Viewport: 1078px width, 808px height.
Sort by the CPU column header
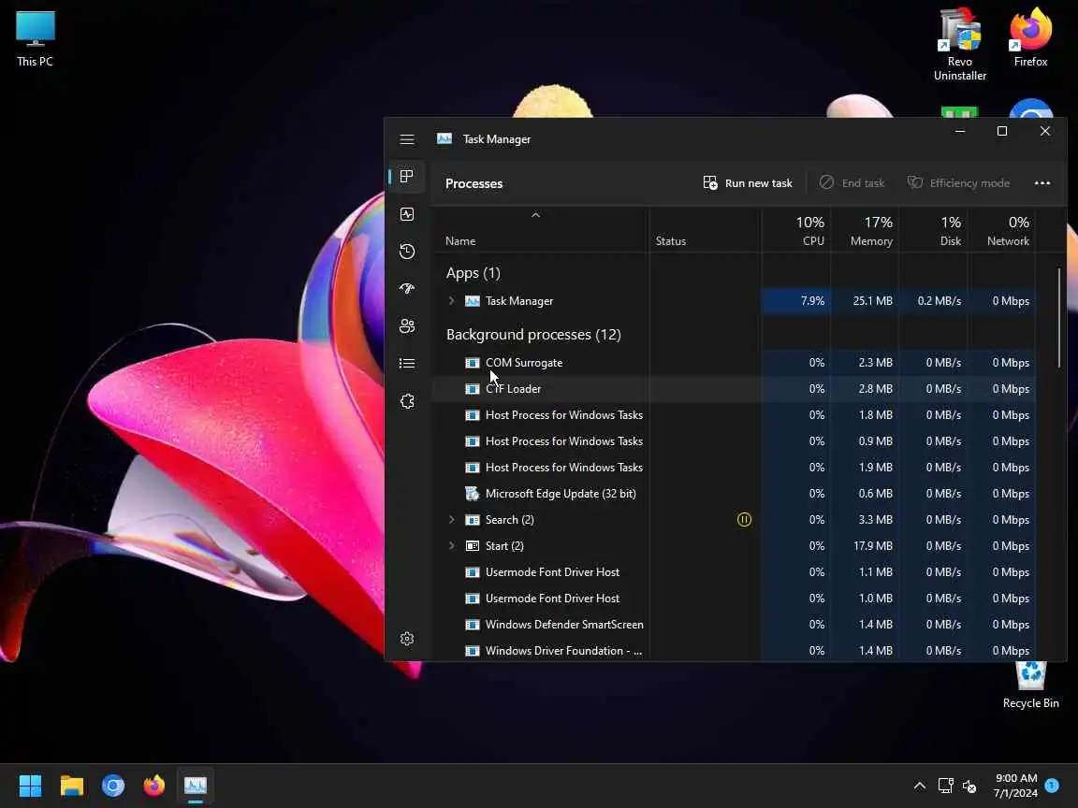[796, 231]
